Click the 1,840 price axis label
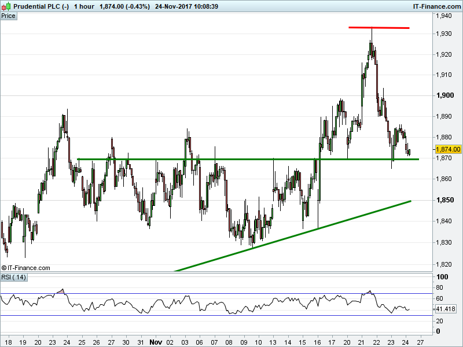The height and width of the screenshot is (347, 463). (x=444, y=221)
